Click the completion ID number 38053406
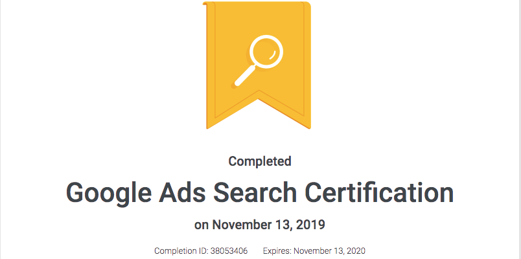521x259 pixels. [x=229, y=251]
